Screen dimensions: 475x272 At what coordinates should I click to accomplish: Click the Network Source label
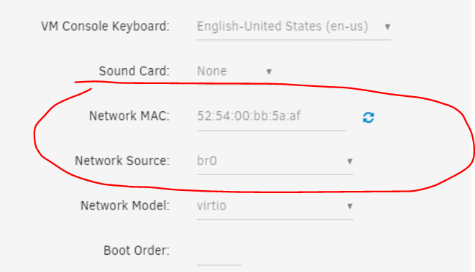click(x=122, y=161)
